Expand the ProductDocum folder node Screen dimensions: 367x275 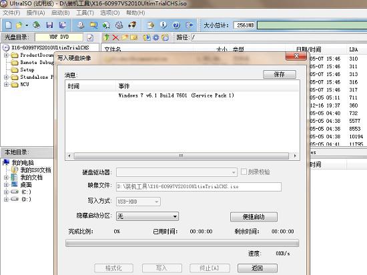[x=6, y=55]
